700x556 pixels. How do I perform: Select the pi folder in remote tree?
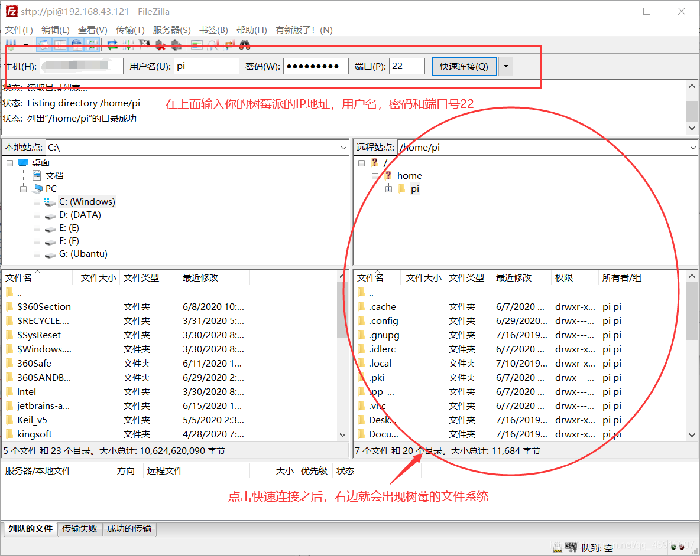click(414, 189)
